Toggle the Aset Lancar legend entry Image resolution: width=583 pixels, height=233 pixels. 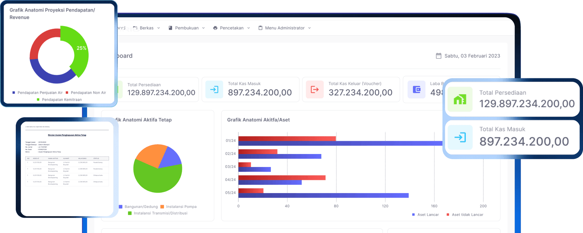tap(425, 215)
